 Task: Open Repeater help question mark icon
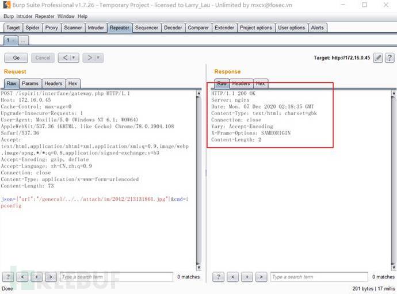point(390,58)
